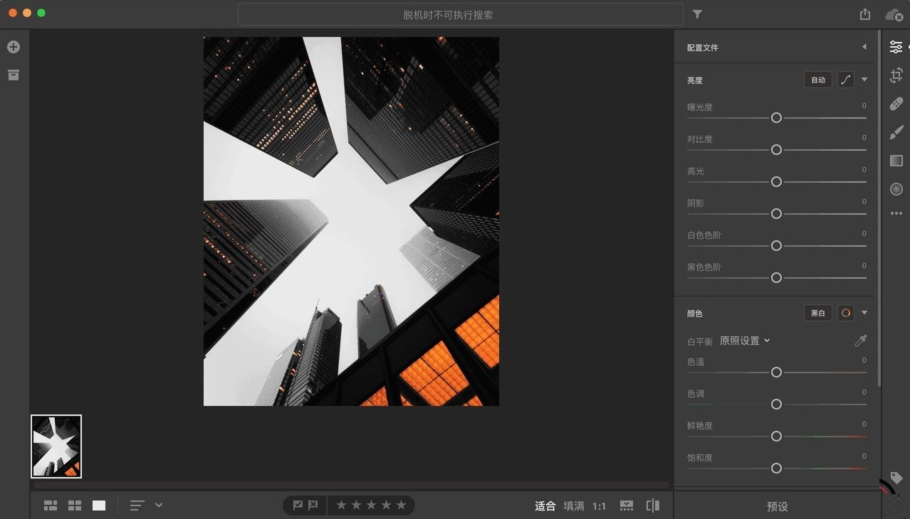Toggle the square grid view mode
The image size is (910, 519).
pos(74,505)
